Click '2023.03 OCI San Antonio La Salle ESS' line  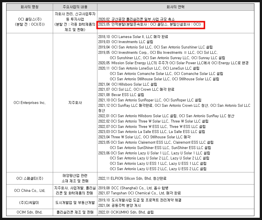pyautogui.click(x=152, y=132)
